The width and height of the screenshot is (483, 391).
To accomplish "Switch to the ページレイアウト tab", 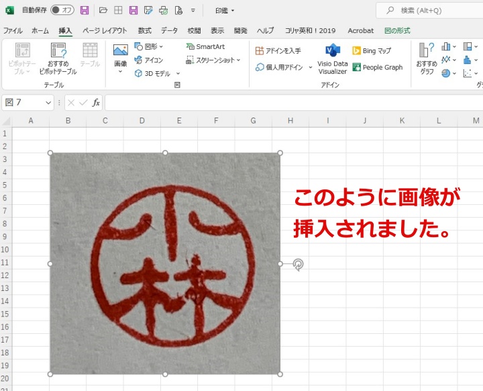I will (105, 30).
